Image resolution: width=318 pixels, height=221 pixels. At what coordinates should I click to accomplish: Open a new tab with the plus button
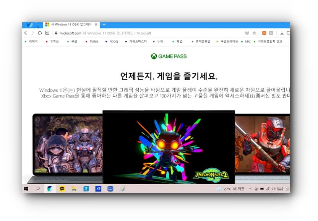pos(104,25)
